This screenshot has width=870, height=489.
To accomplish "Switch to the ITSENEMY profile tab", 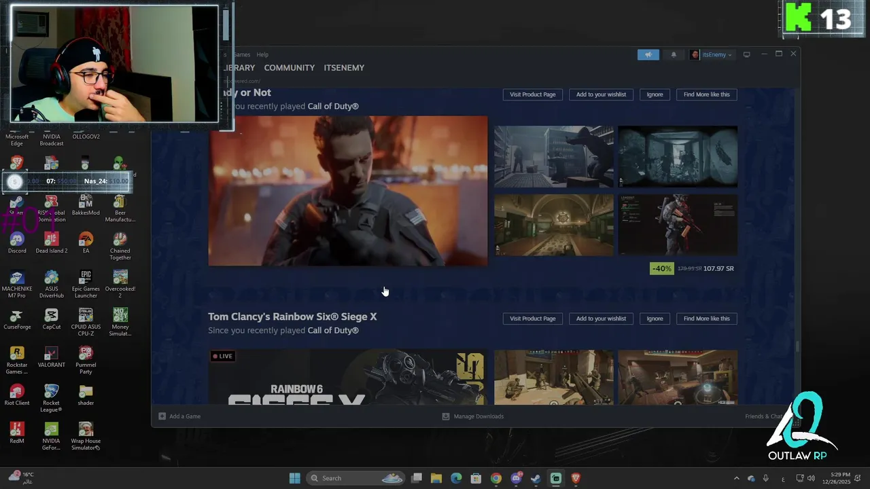I will (344, 67).
